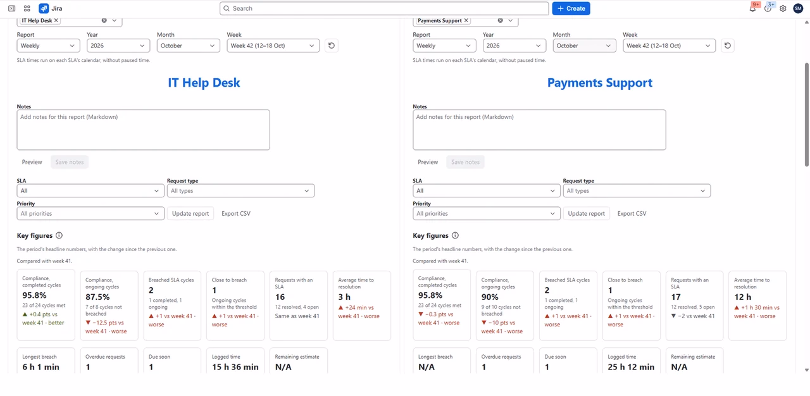Screen dimensions: 810x396
Task: Click 'Same as week 41' text
Action: [x=297, y=316]
